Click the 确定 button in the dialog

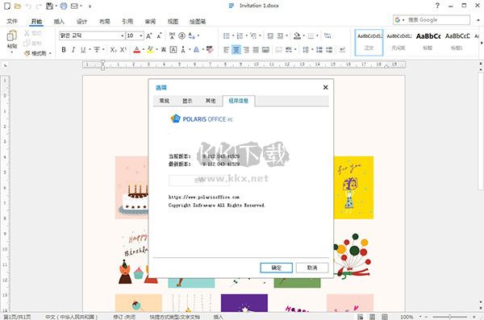tap(276, 268)
